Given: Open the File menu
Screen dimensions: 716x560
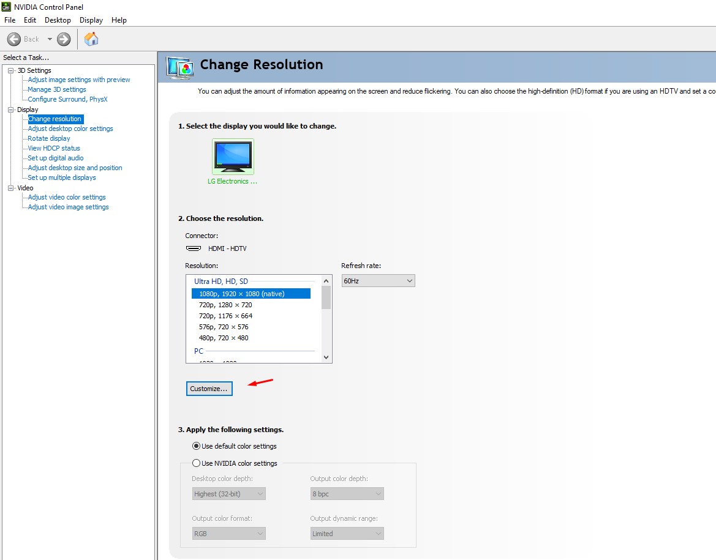Looking at the screenshot, I should 10,20.
